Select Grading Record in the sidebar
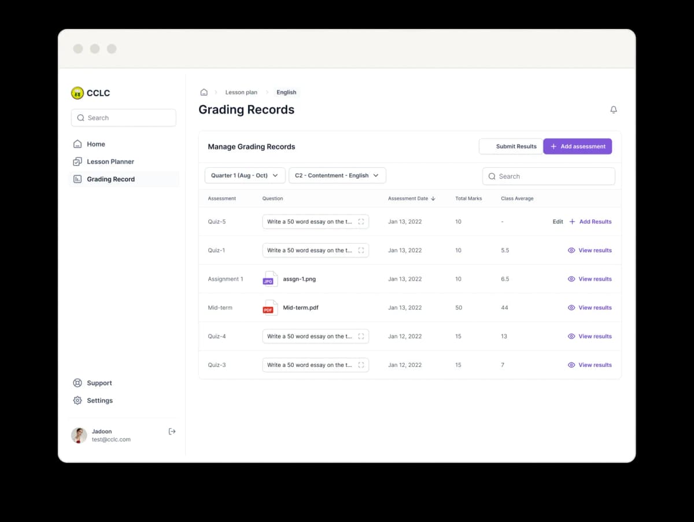The height and width of the screenshot is (522, 694). [x=124, y=179]
